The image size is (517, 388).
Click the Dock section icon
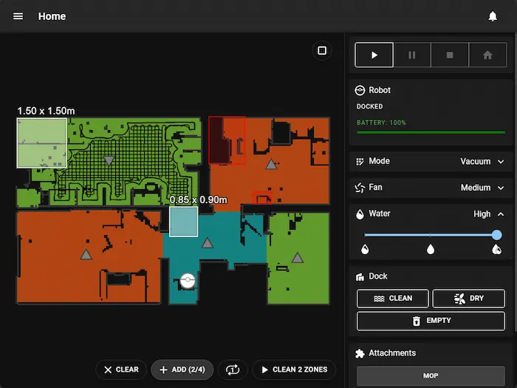click(360, 276)
